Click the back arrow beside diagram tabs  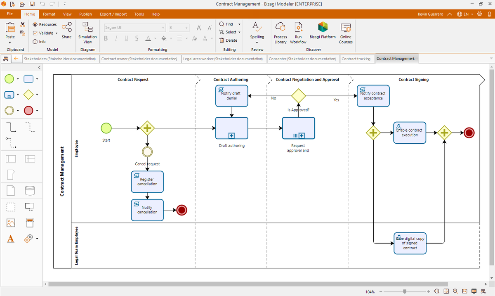coord(16,59)
